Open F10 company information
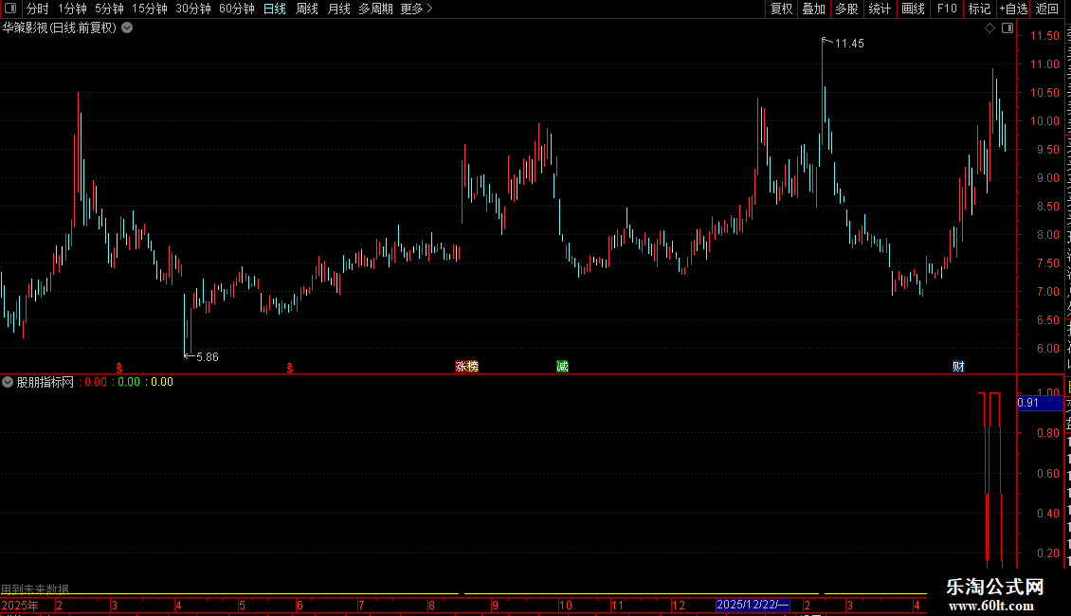 pyautogui.click(x=947, y=9)
